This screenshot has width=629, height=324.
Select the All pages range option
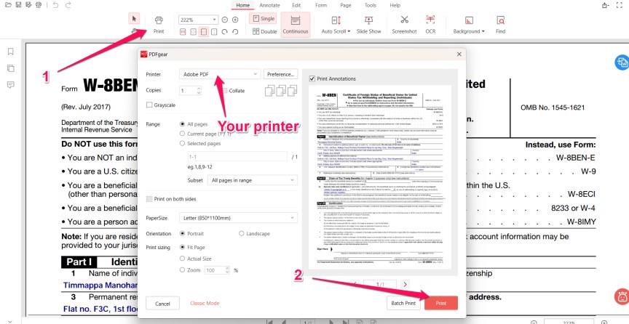(x=183, y=124)
